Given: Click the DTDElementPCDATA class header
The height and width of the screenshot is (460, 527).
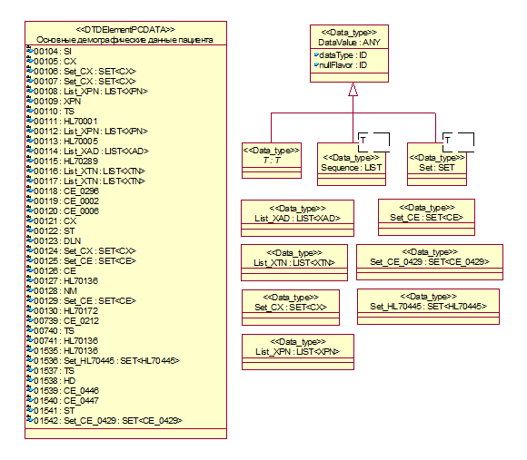Looking at the screenshot, I should pos(125,34).
